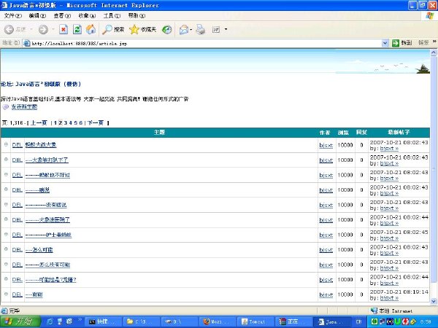Open topic --------瞎说
This screenshot has width=438, height=328.
pyautogui.click(x=37, y=190)
